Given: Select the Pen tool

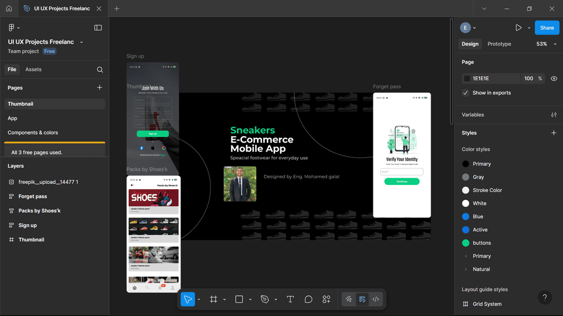Looking at the screenshot, I should (264, 299).
